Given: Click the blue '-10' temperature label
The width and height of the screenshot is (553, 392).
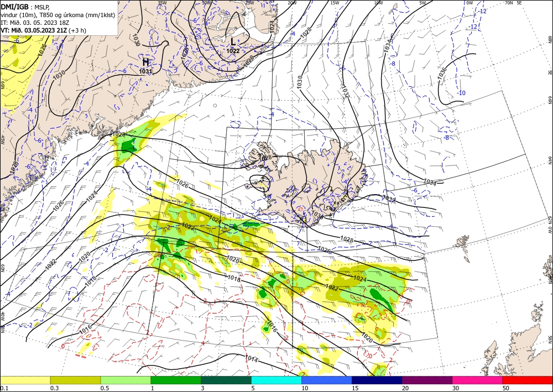Looking at the screenshot, I should [x=461, y=93].
